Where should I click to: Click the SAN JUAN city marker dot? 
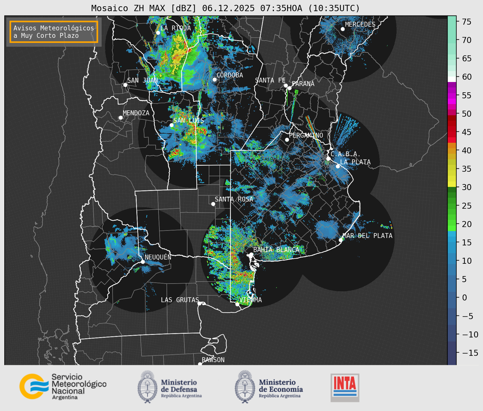[125, 85]
